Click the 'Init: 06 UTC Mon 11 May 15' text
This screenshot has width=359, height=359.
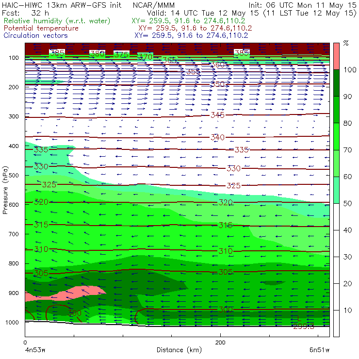click(302, 5)
